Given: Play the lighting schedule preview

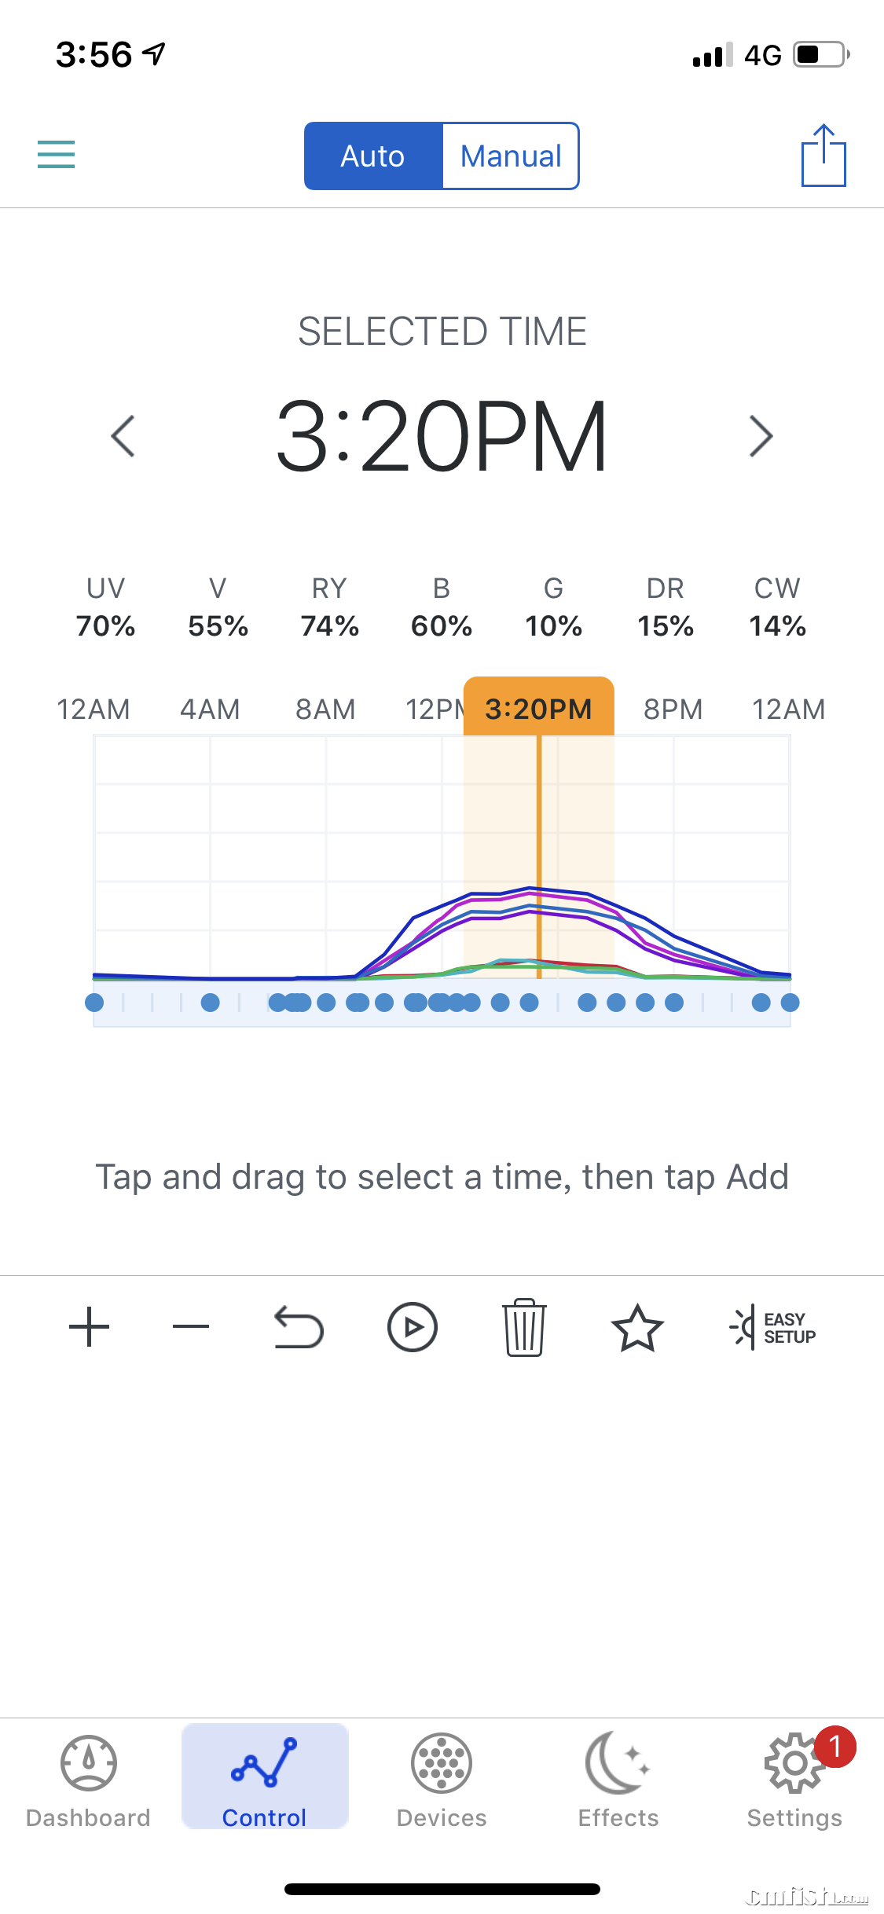Looking at the screenshot, I should coord(412,1327).
